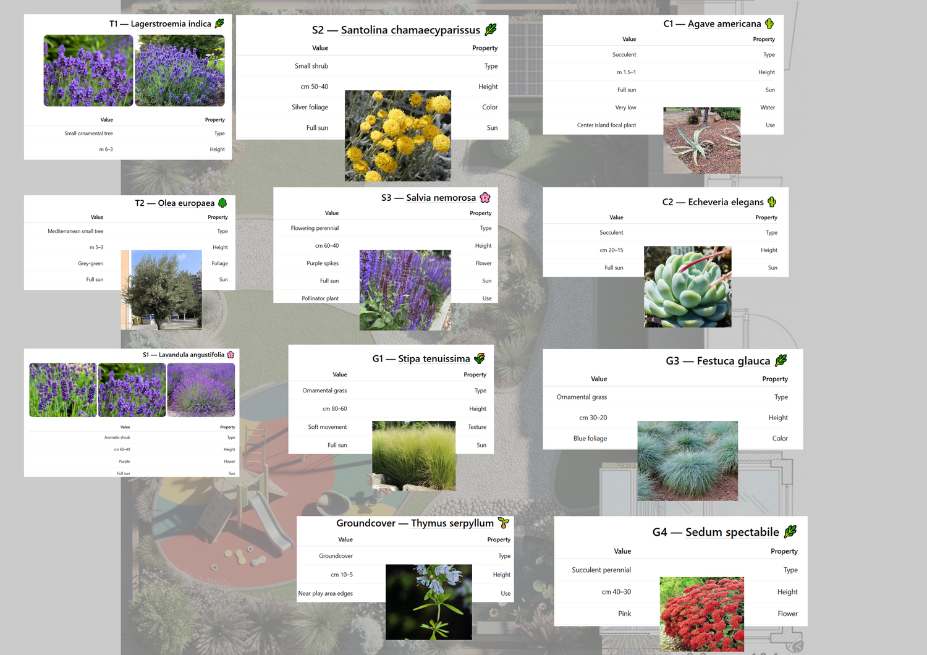Click the herb icon beside Lagerstroemia indica
The height and width of the screenshot is (655, 927).
pyautogui.click(x=219, y=23)
